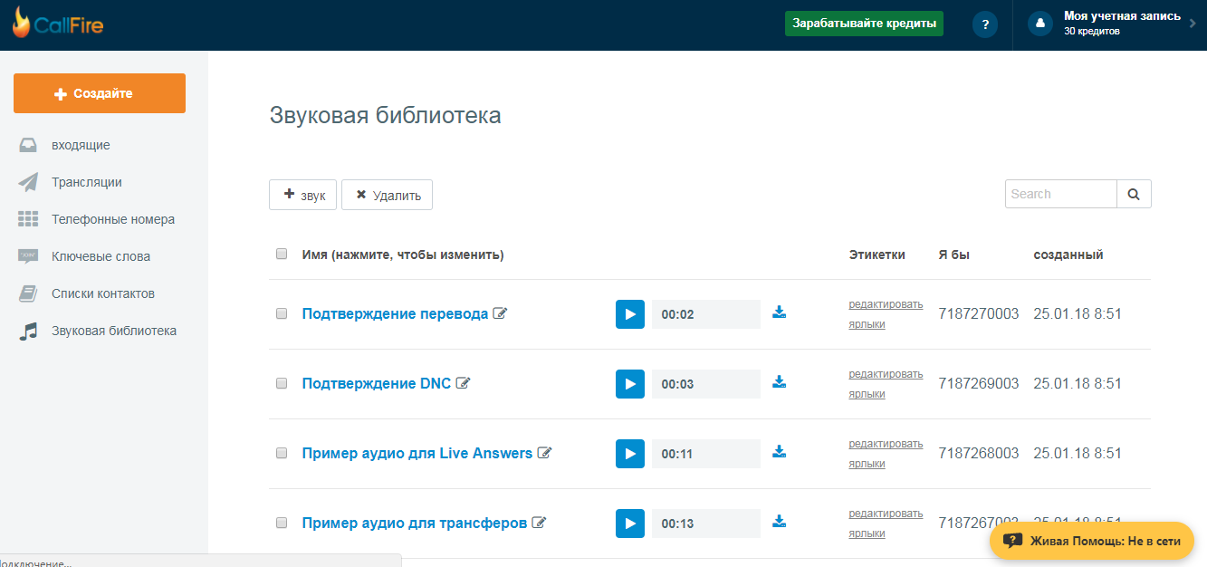Screen dimensions: 1207x567
Task: Expand account menu chevron
Action: (1193, 24)
